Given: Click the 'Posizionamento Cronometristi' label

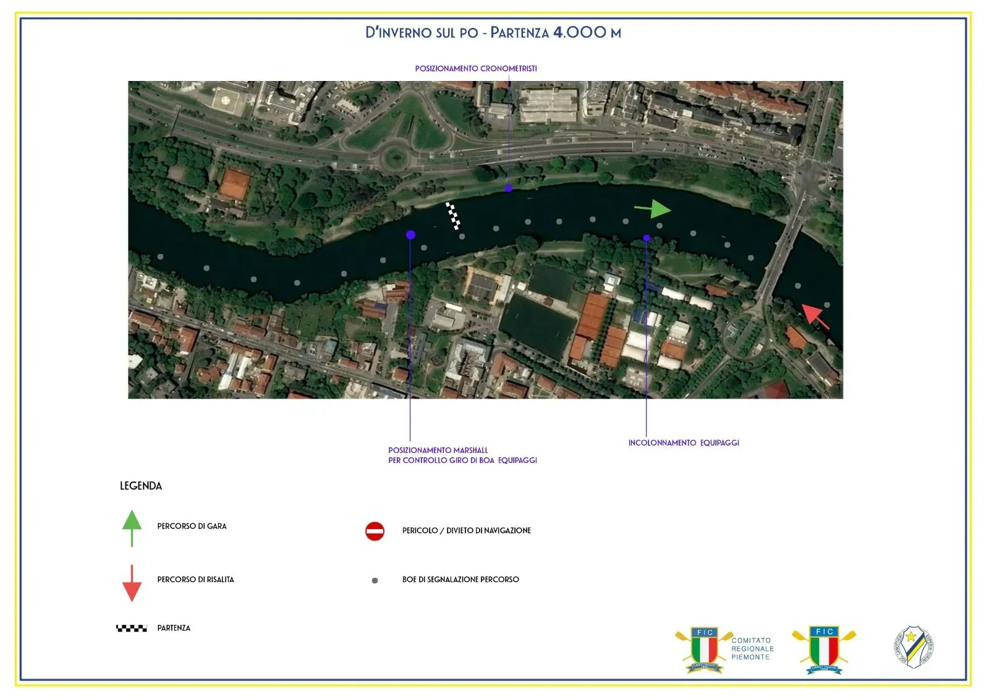Looking at the screenshot, I should pos(475,69).
